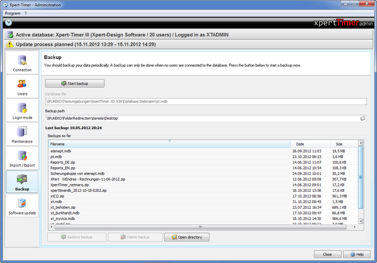Open the Program menu
377x263 pixels.
tap(12, 13)
